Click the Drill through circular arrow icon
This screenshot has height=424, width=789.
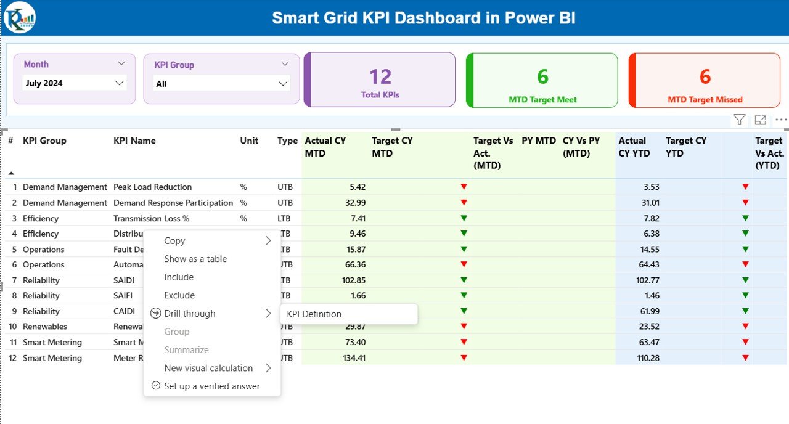(154, 313)
